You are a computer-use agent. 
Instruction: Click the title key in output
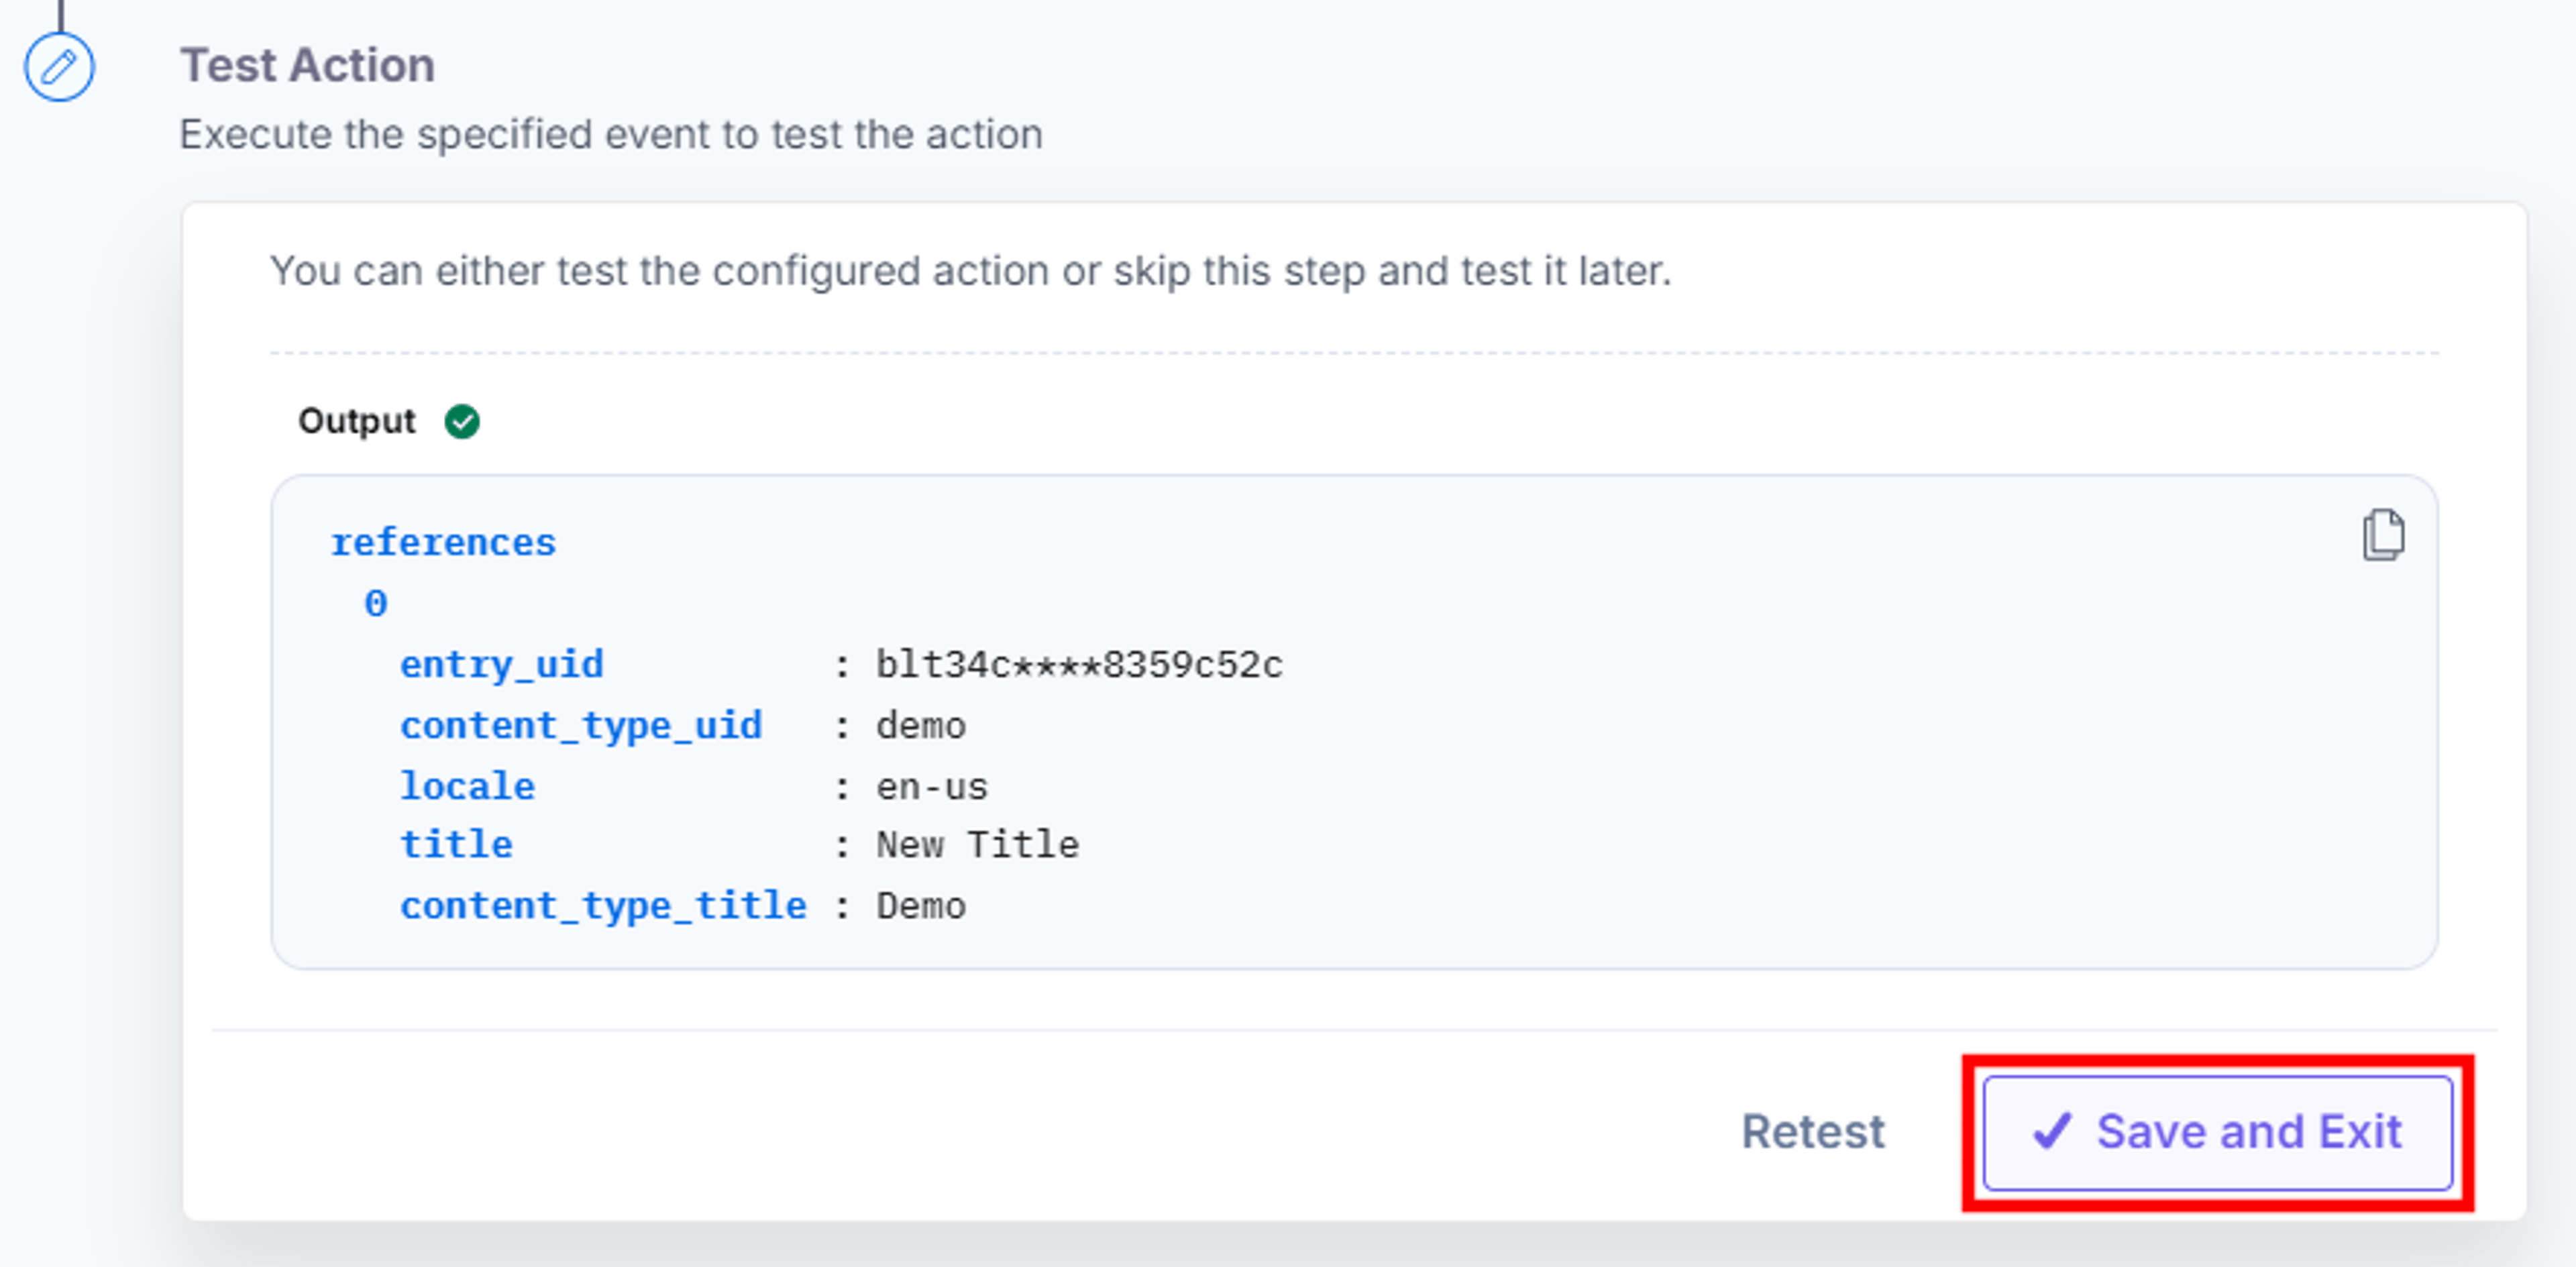[x=456, y=846]
